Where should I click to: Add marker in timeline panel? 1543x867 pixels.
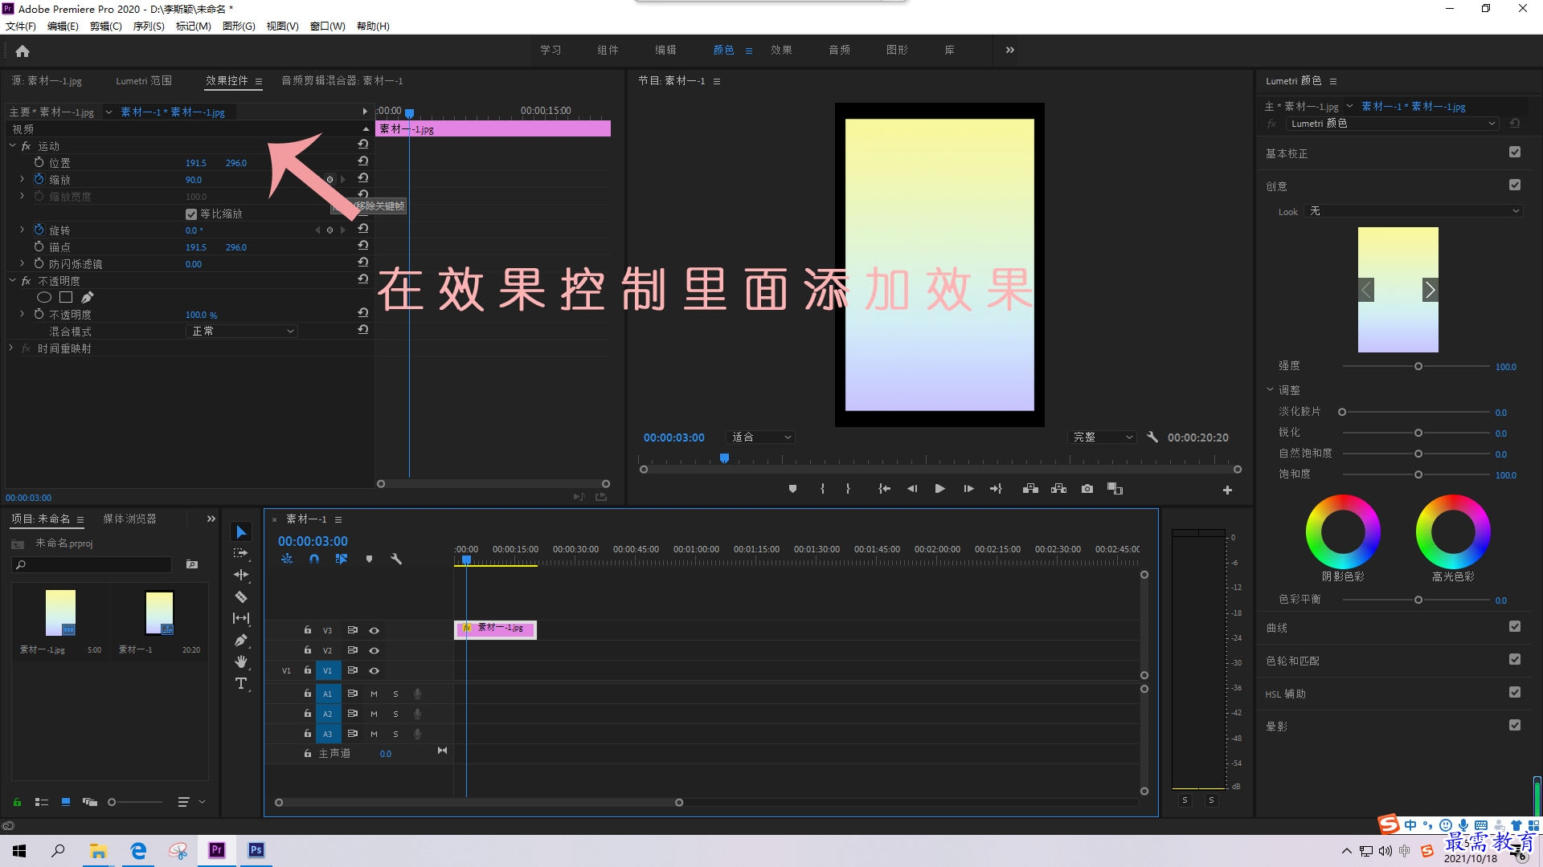tap(369, 559)
